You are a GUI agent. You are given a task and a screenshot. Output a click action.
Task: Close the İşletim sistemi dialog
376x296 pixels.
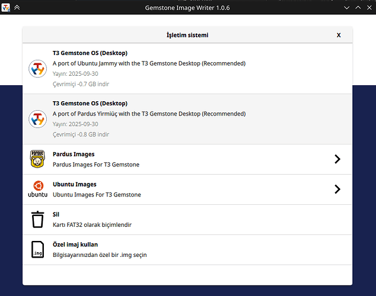tap(339, 35)
